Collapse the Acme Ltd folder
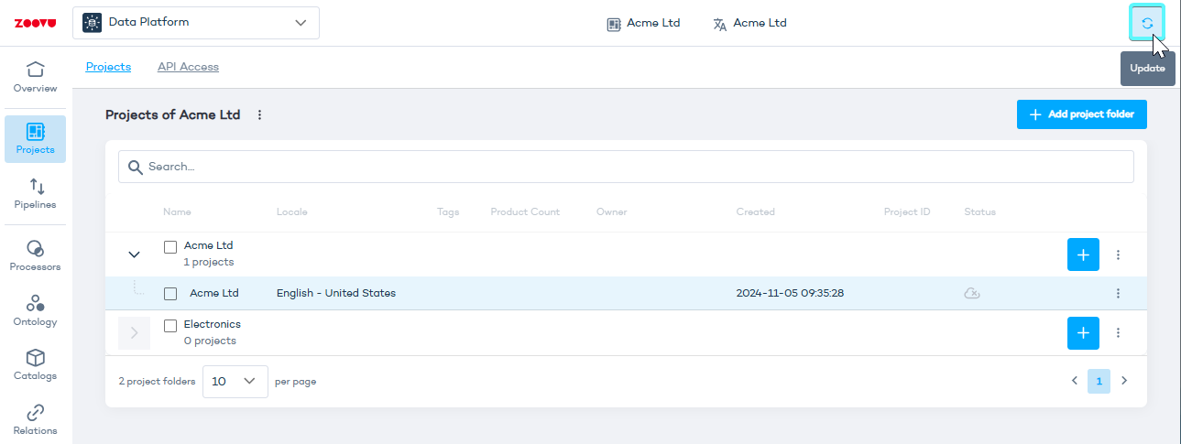Viewport: 1181px width, 444px height. point(134,254)
